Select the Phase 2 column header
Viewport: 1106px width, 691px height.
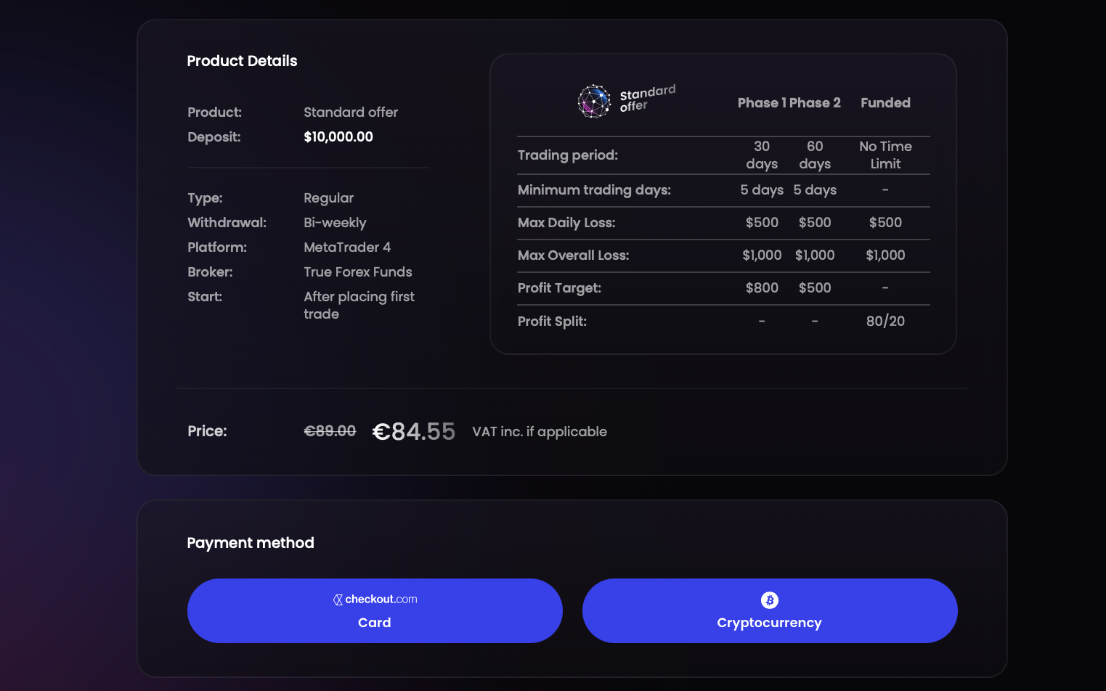pos(816,103)
